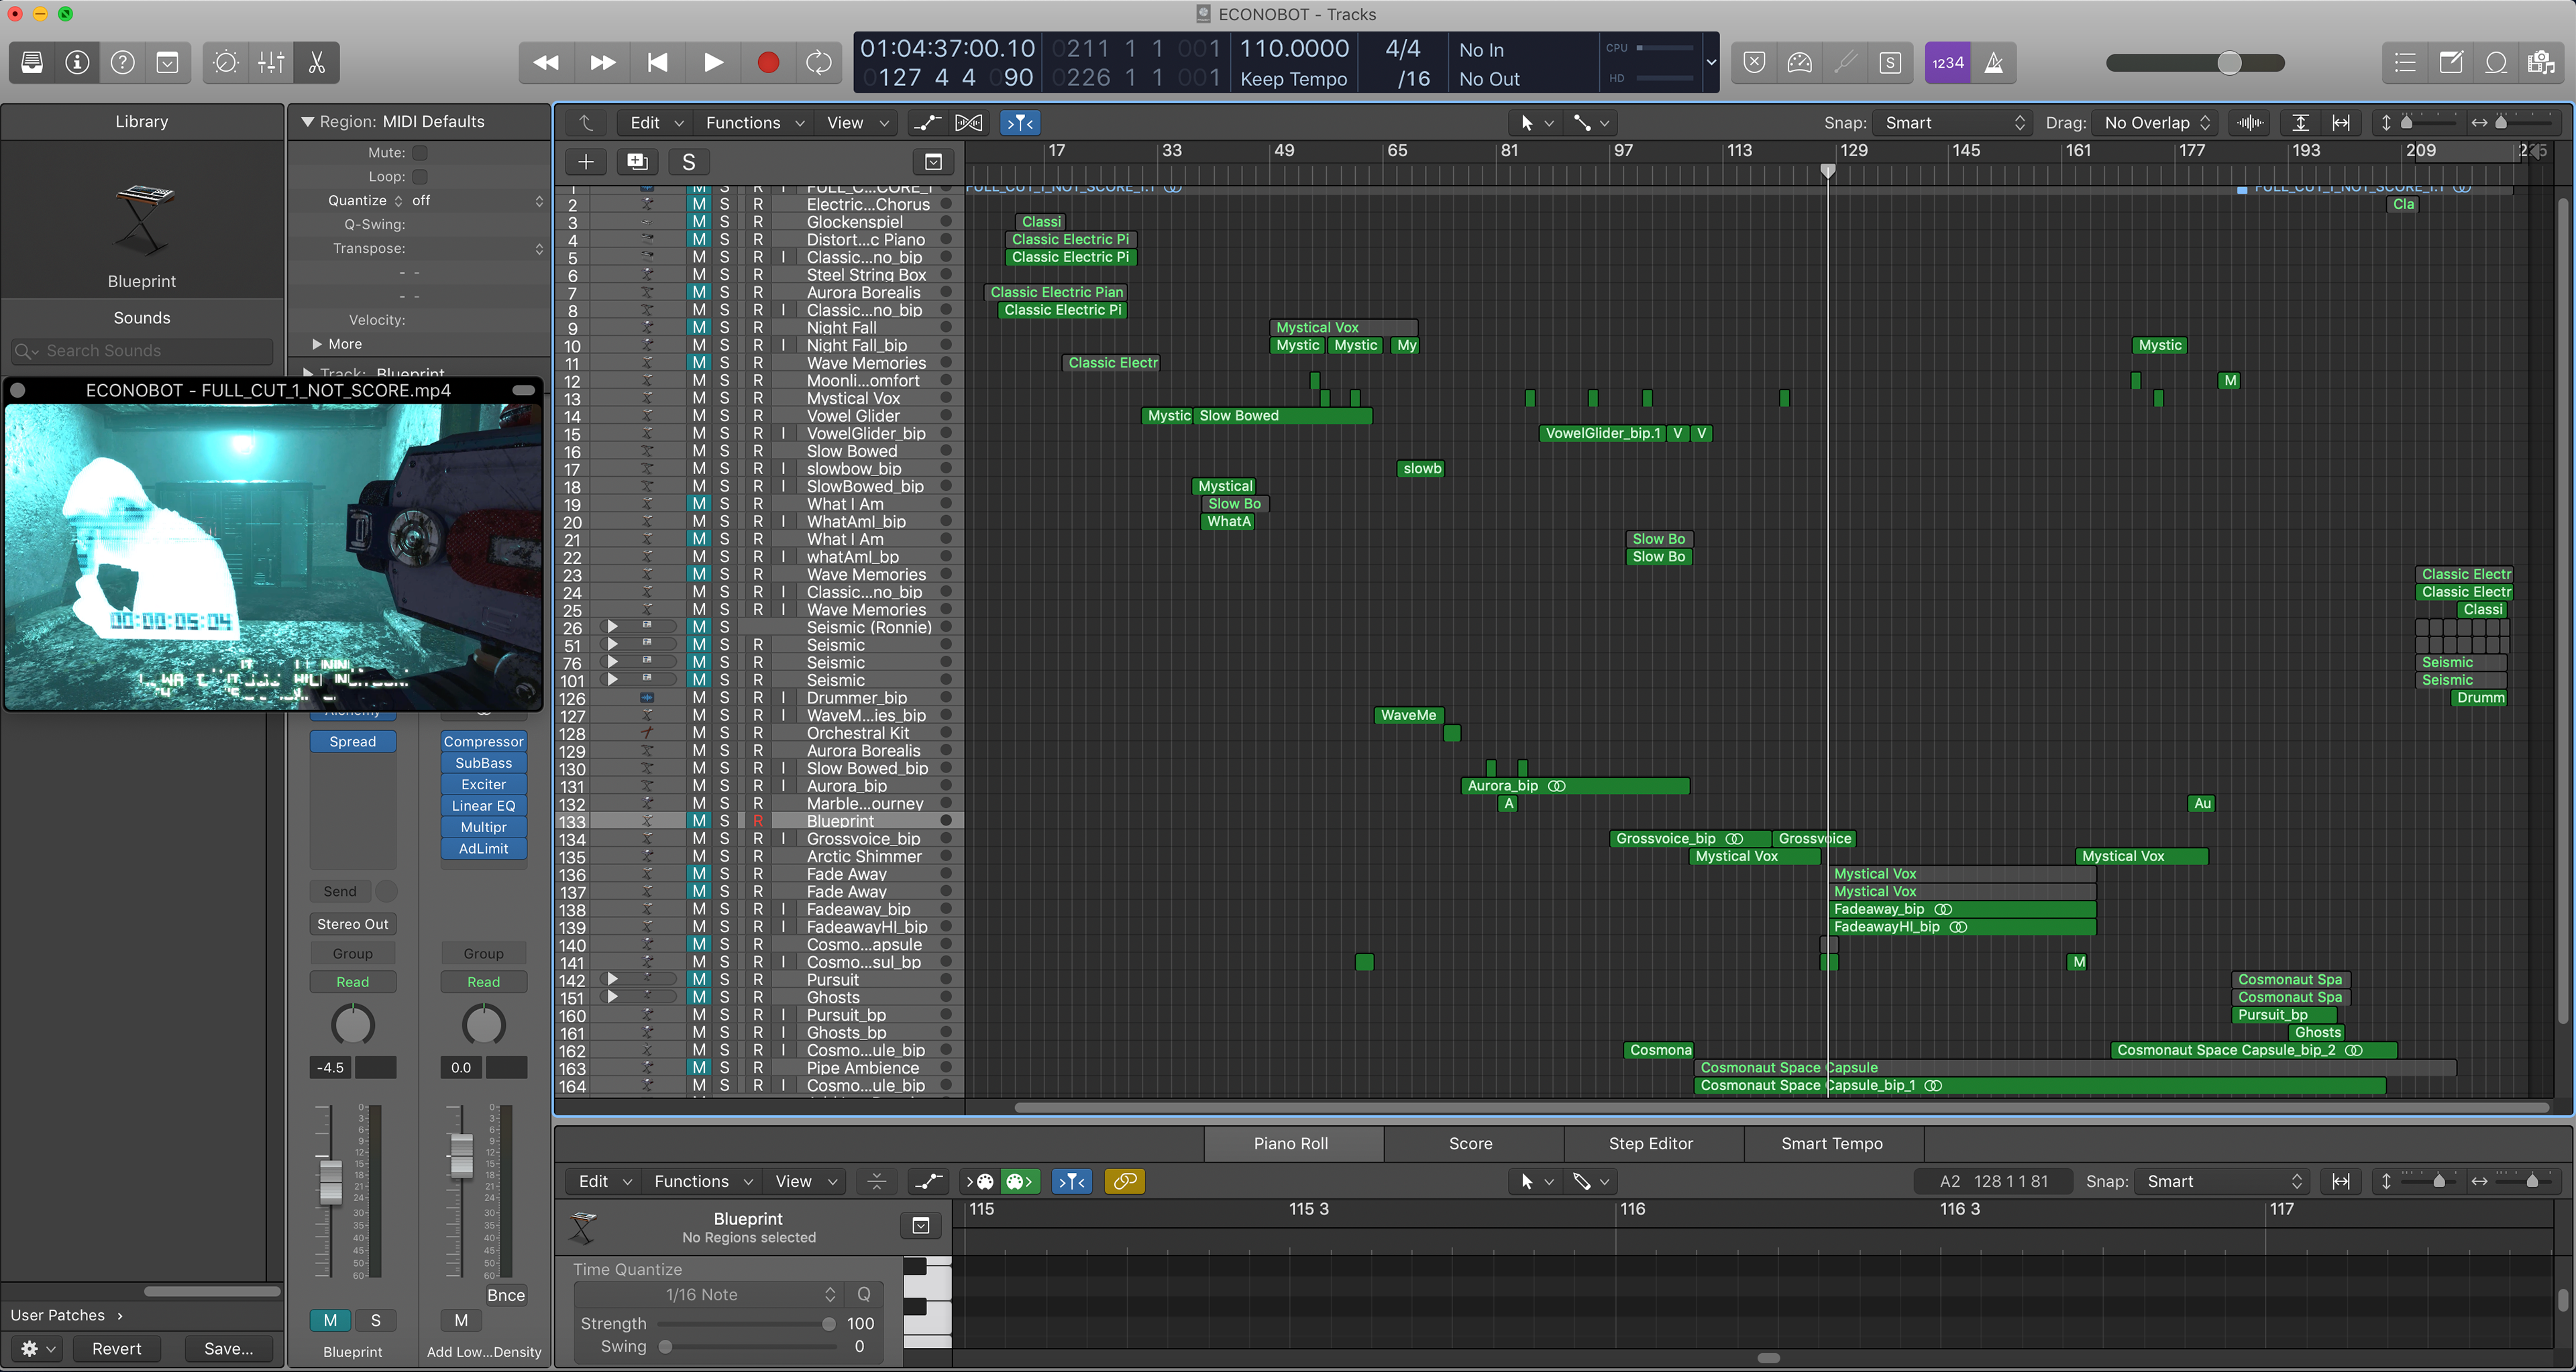Click the Revert button in the Library
The height and width of the screenshot is (1372, 2576).
116,1348
